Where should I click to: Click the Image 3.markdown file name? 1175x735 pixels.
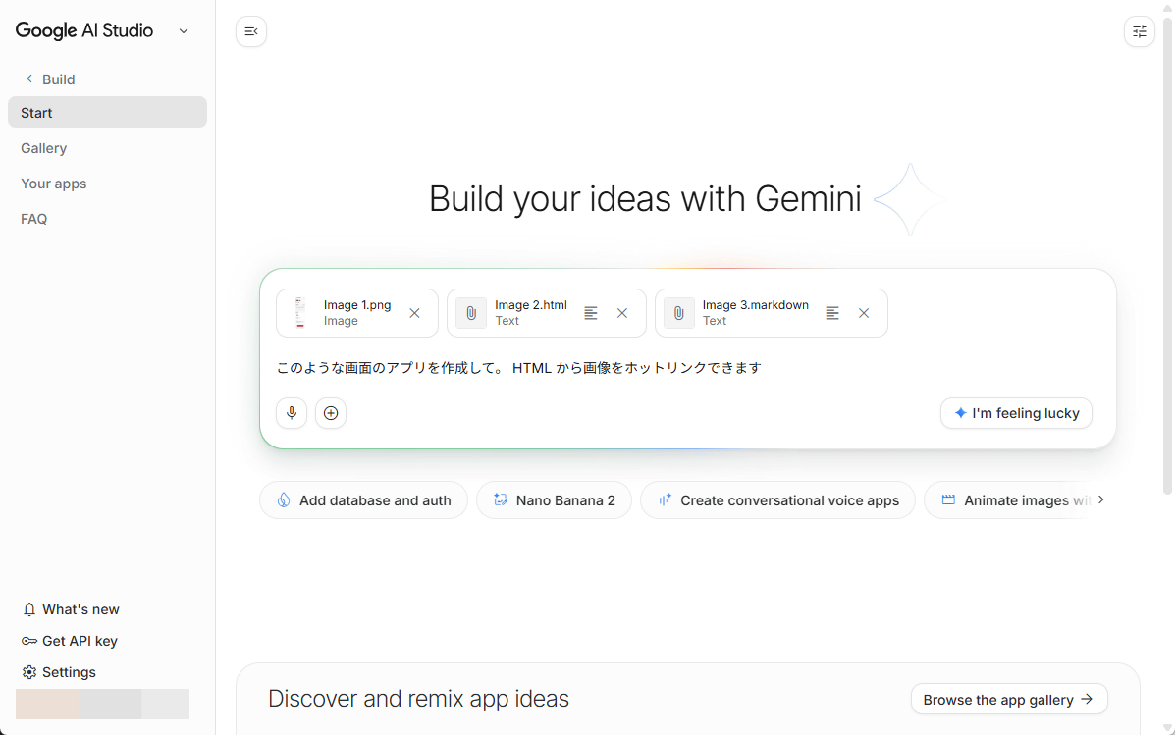tap(756, 305)
